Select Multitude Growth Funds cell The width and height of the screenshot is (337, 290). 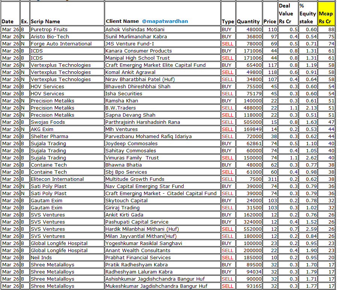click(162, 179)
